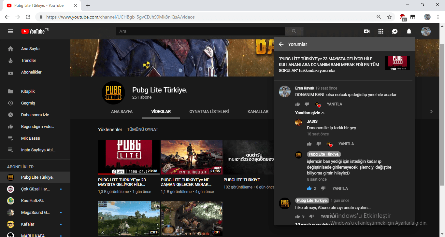
Task: Click the browser address bar URL
Action: click(121, 17)
